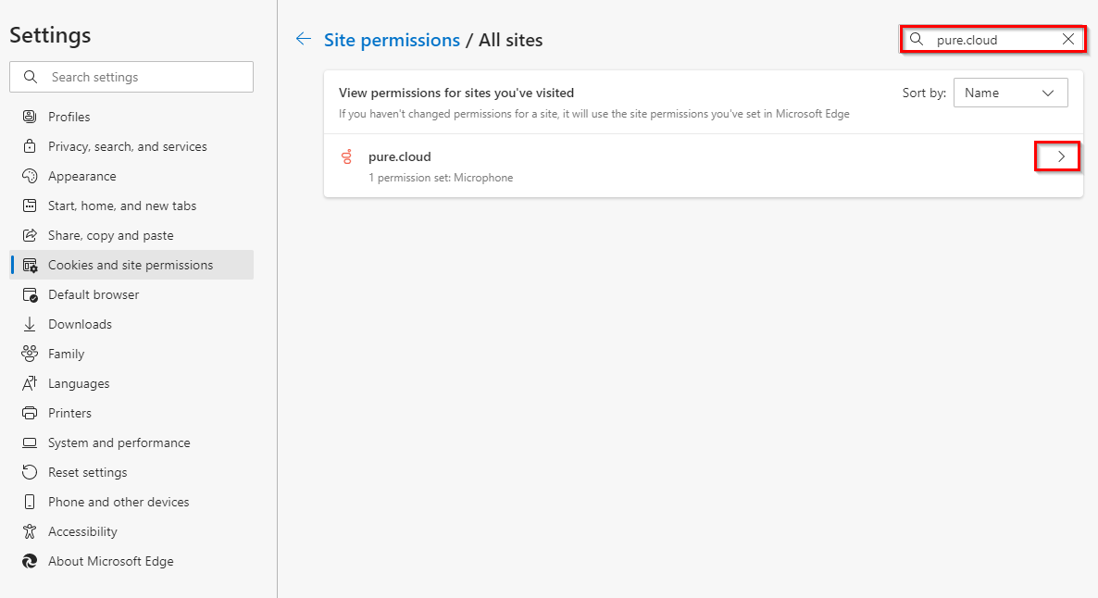1098x598 pixels.
Task: Open System and performance settings
Action: coord(119,442)
